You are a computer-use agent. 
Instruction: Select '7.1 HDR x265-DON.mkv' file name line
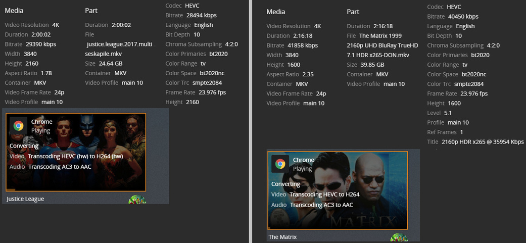point(378,55)
